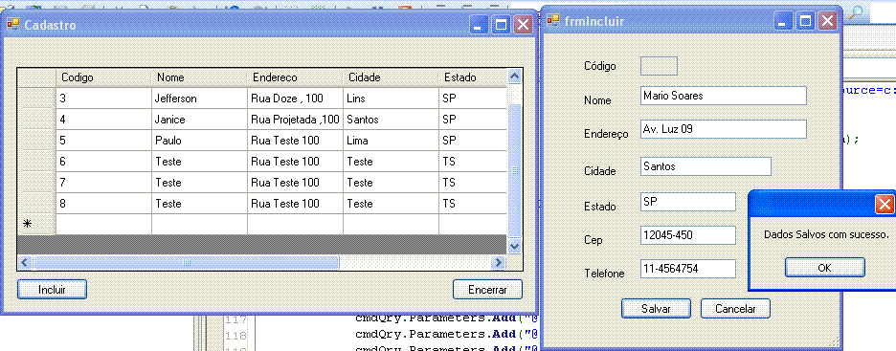The width and height of the screenshot is (896, 351).
Task: Select the new-row asterisk row header
Action: pyautogui.click(x=36, y=225)
